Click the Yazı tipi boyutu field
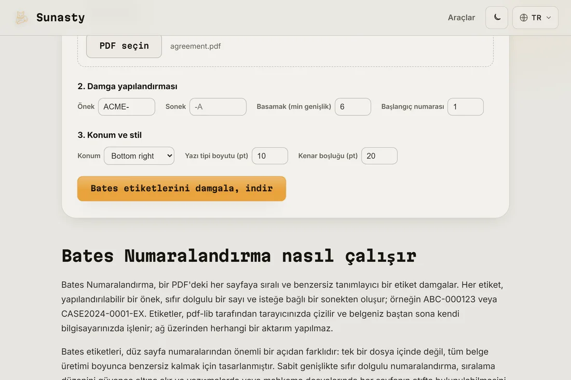 270,156
